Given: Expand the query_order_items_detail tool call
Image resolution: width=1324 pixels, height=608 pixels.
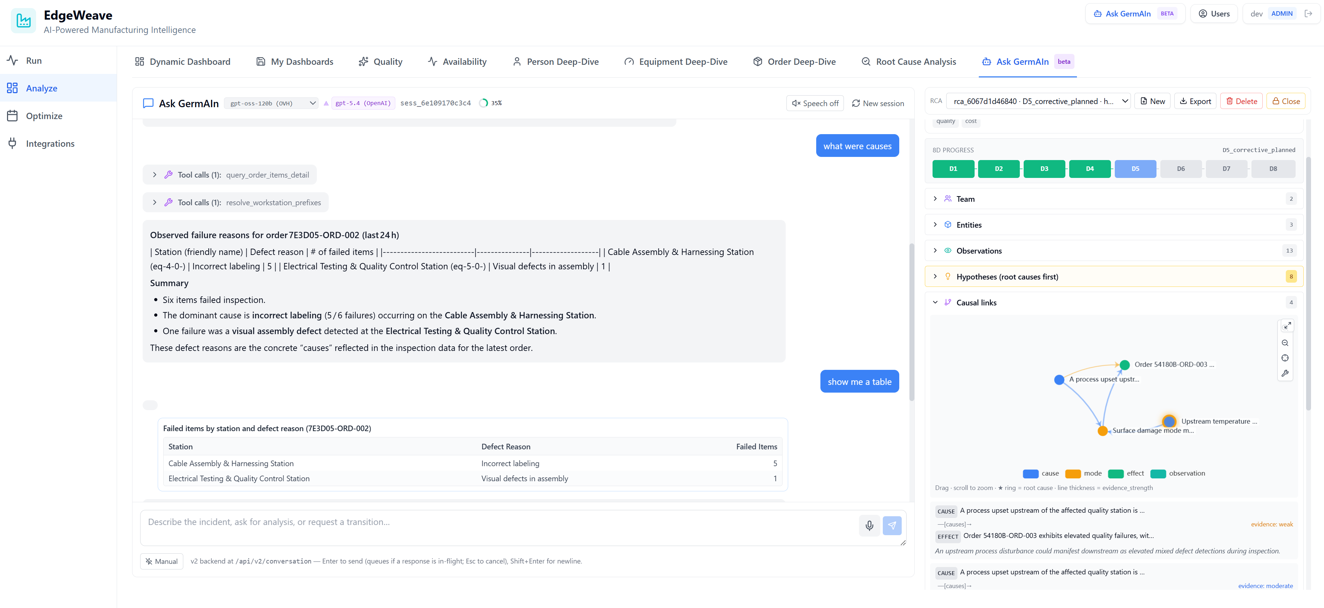Looking at the screenshot, I should click(x=229, y=175).
